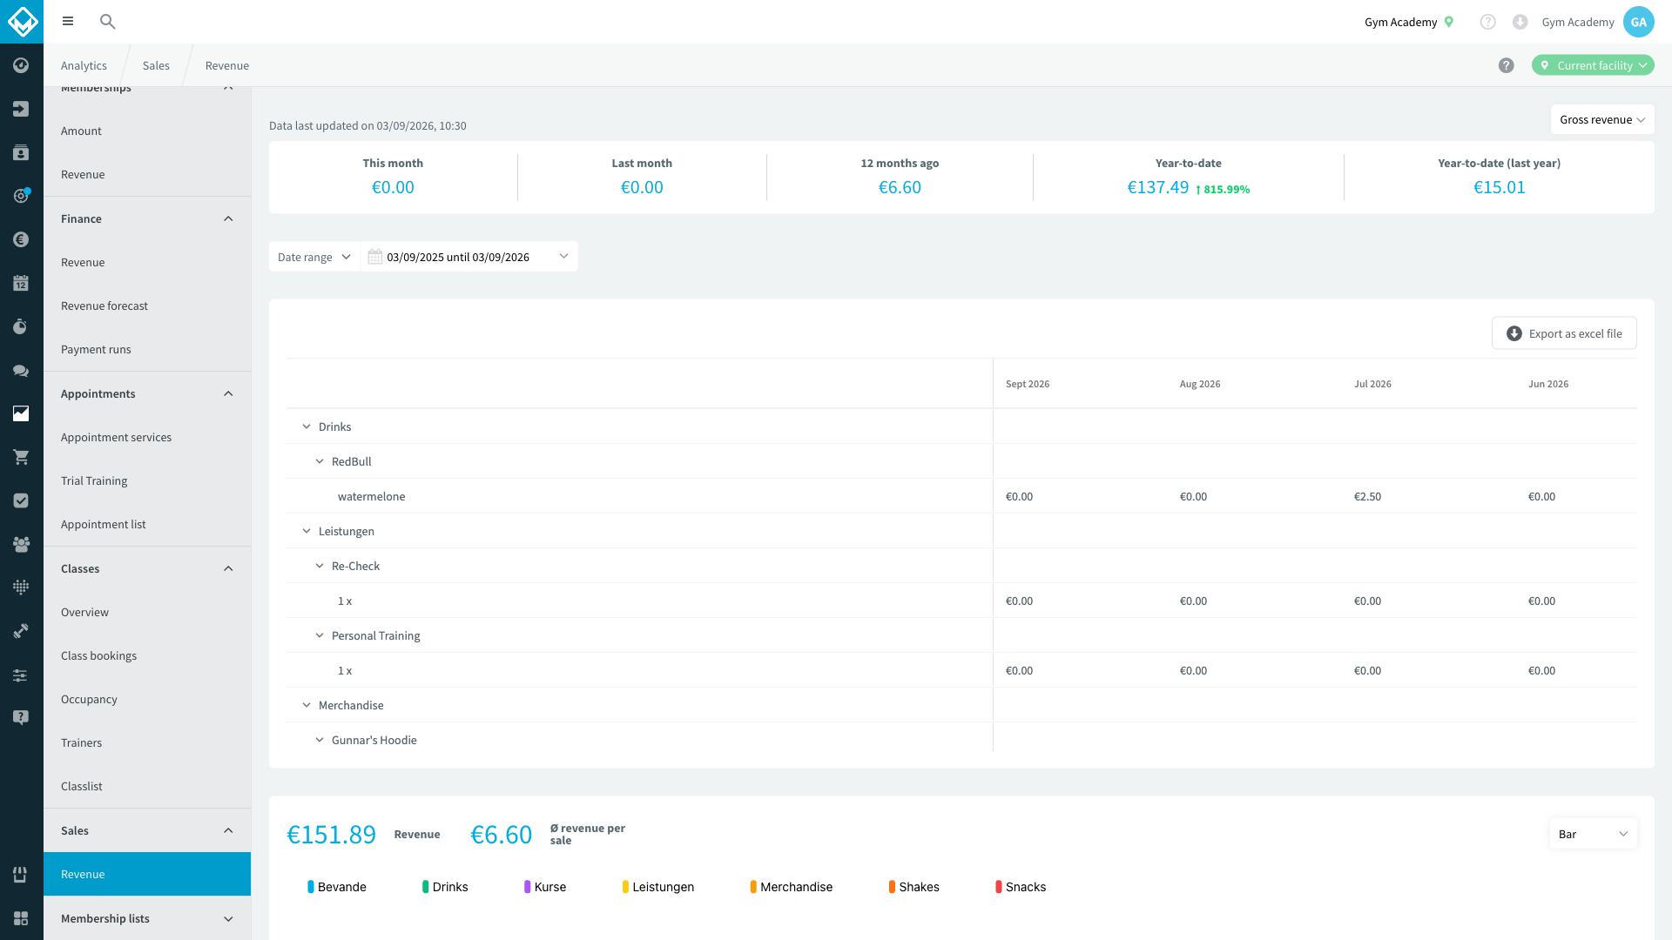Image resolution: width=1672 pixels, height=940 pixels.
Task: Open the hamburger menu icon
Action: [68, 22]
